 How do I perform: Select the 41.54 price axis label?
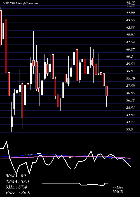pyautogui.click(x=130, y=42)
